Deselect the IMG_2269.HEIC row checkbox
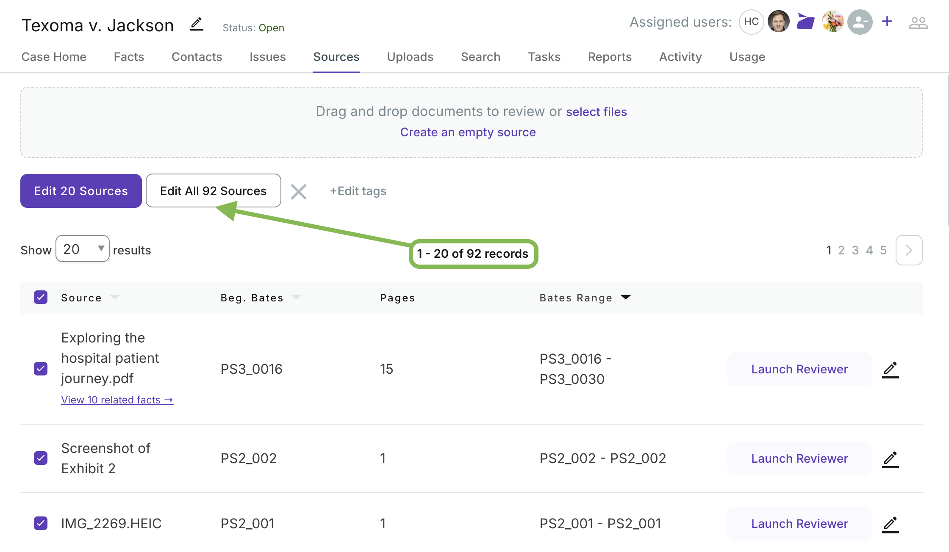The image size is (949, 552). (41, 523)
